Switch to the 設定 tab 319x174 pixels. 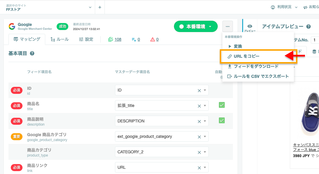coord(86,39)
